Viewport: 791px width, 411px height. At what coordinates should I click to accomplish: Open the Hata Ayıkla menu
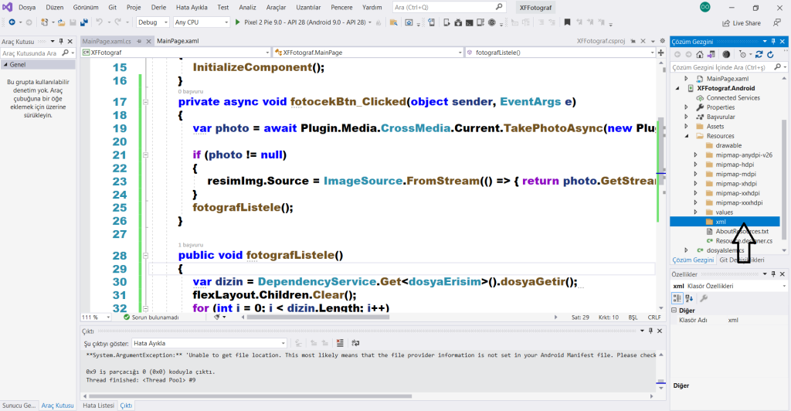coord(192,7)
